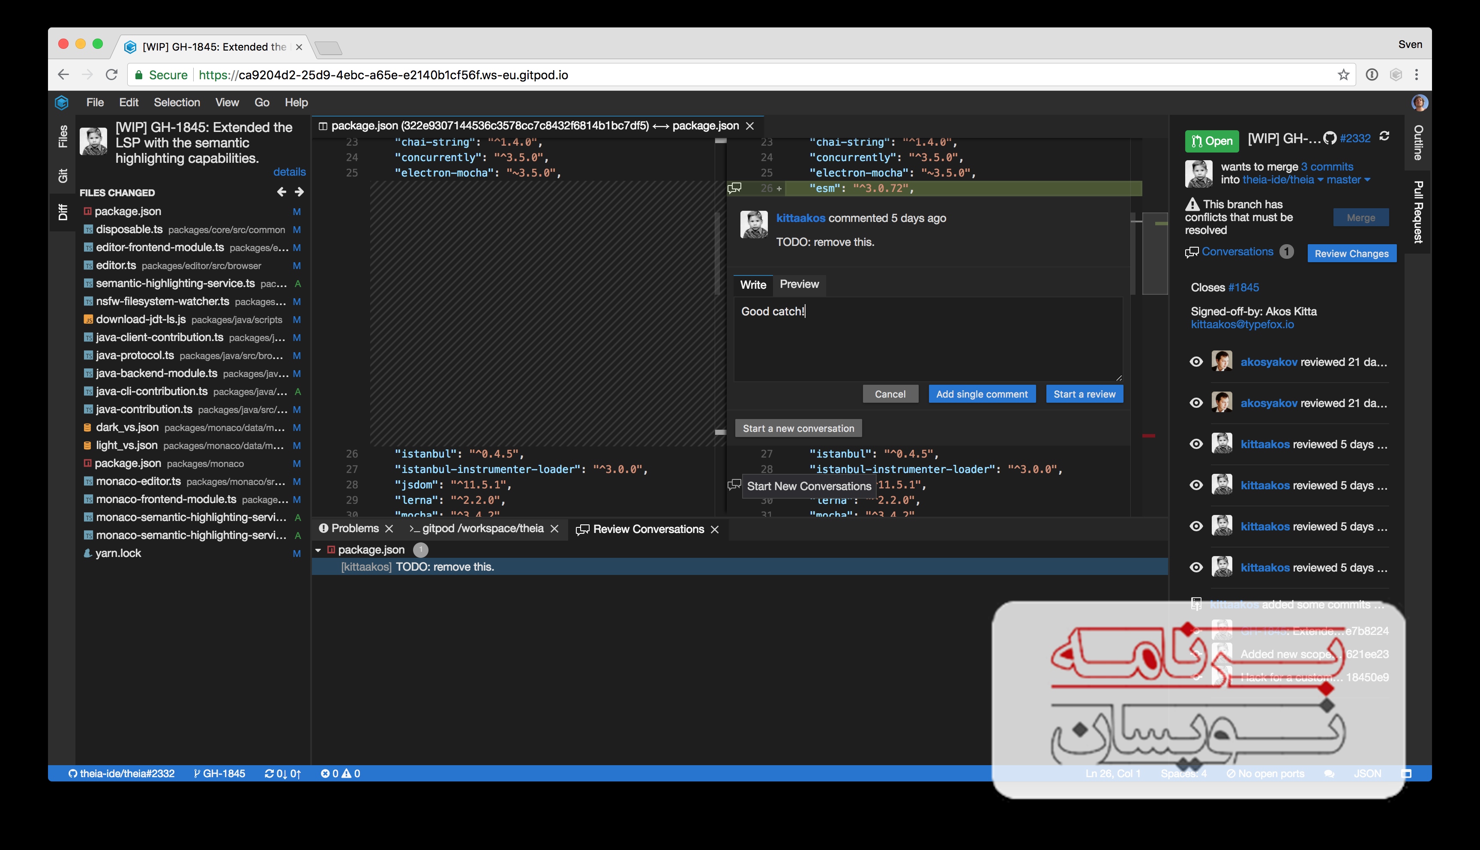Go to previous changed file arrow
This screenshot has height=850, width=1480.
point(282,192)
